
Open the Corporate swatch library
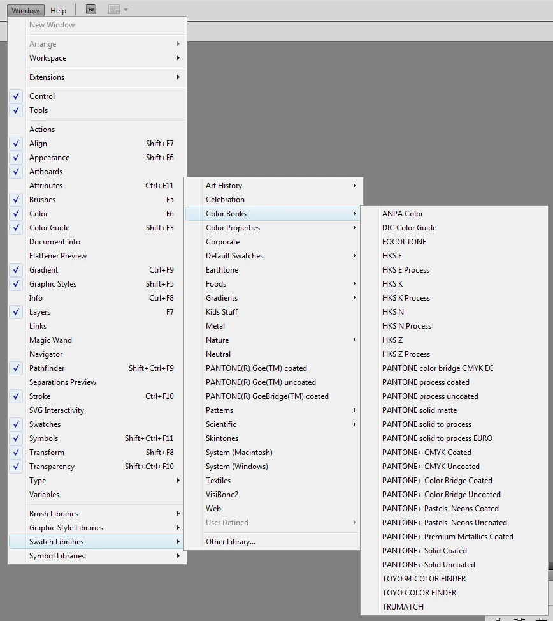click(273, 242)
